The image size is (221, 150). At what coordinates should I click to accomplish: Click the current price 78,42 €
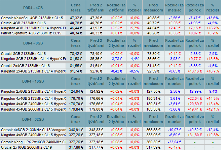click(76, 54)
